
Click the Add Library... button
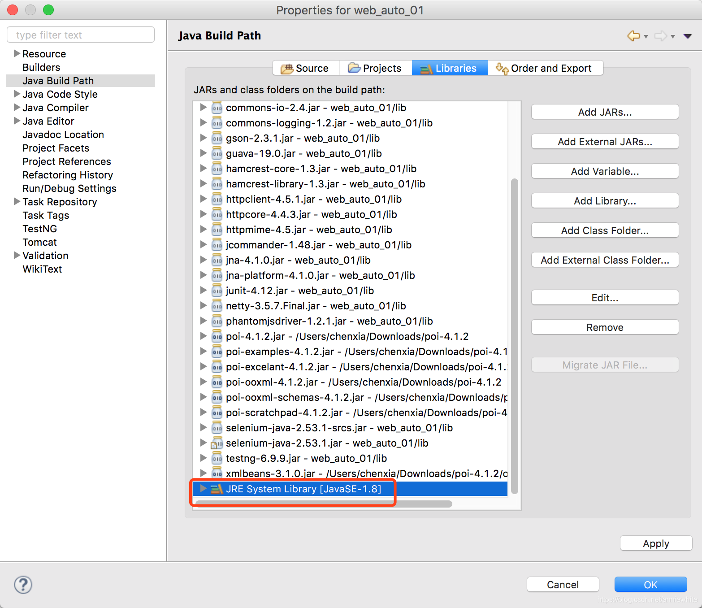[605, 201]
